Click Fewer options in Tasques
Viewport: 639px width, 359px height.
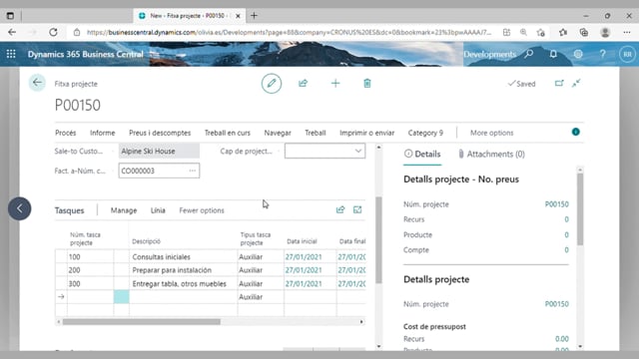pos(202,210)
